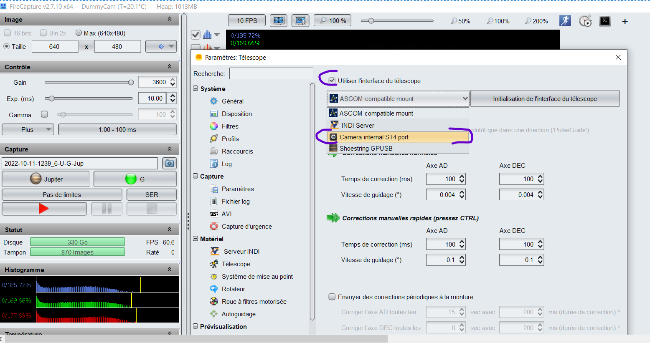Collapse the Matériel tree group
Screen dimensions: 650x343
pyautogui.click(x=196, y=239)
